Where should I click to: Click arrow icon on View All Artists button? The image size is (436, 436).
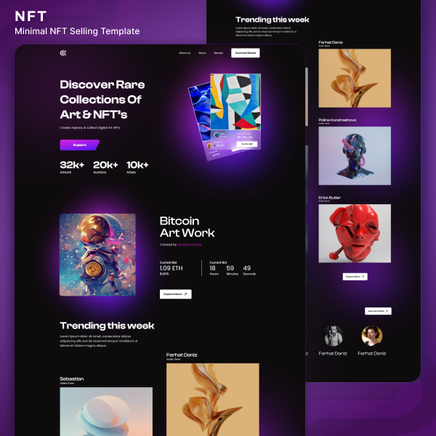tap(387, 311)
